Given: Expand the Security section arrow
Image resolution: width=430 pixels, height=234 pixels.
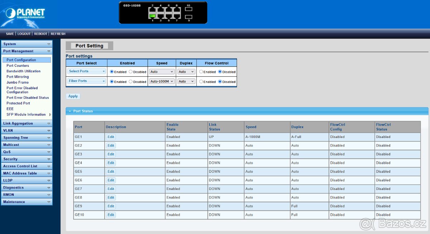Looking at the screenshot, I should 49,159.
